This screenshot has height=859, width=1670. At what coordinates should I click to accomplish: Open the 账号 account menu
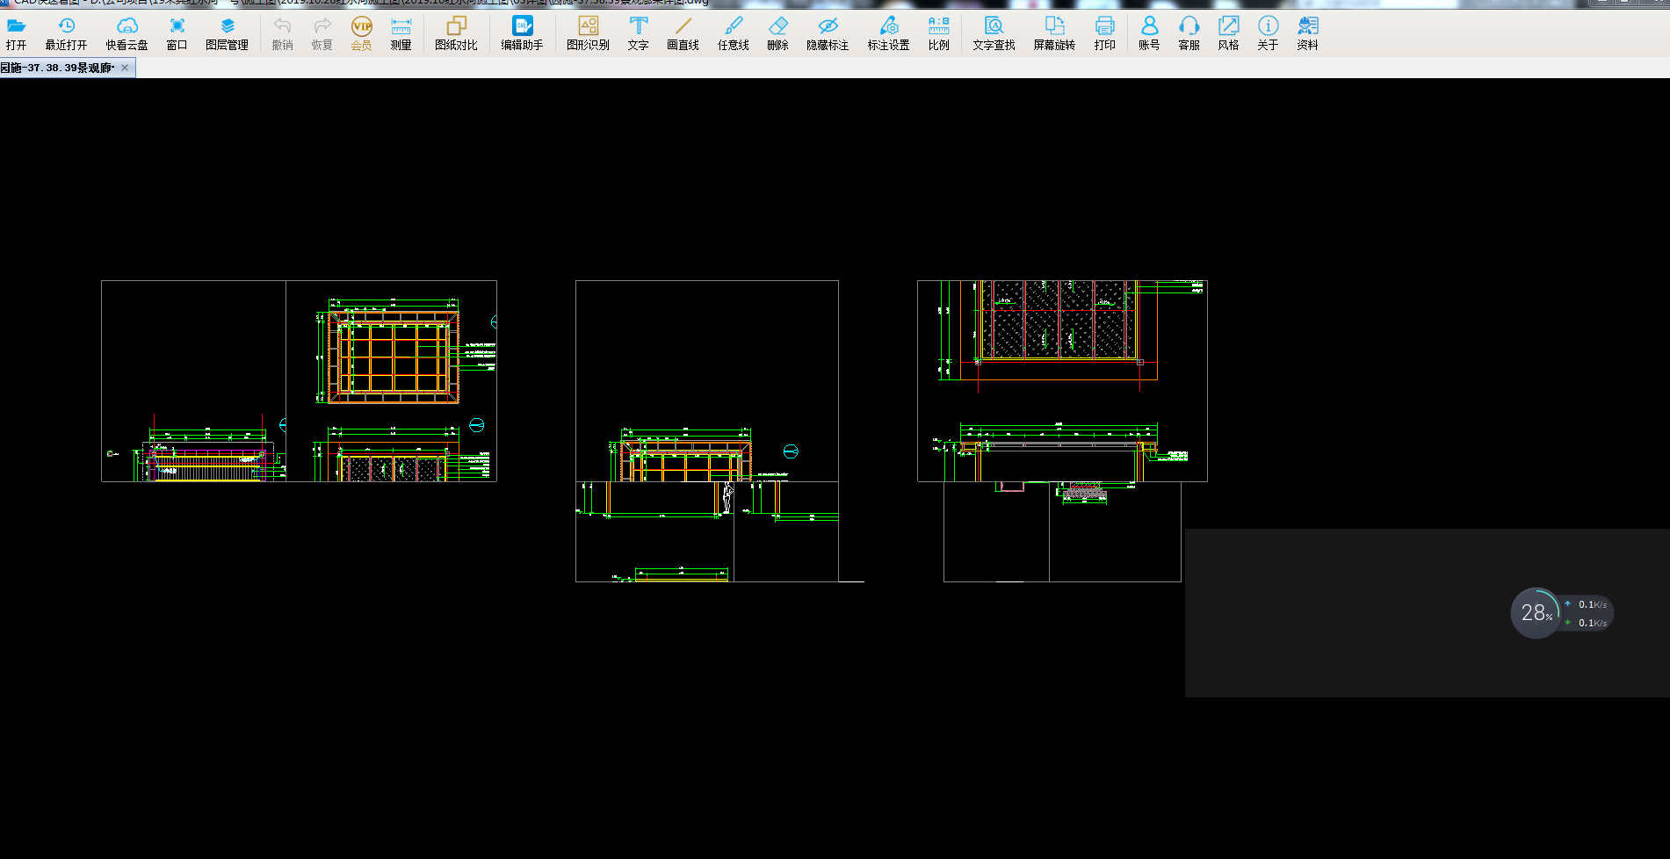(1149, 33)
